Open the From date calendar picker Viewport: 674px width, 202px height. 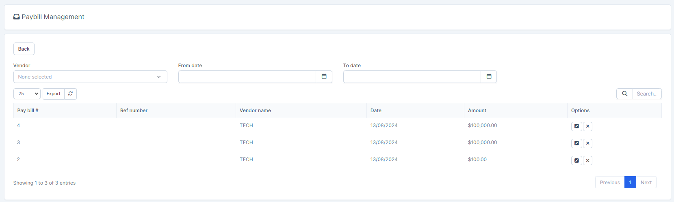pos(324,77)
